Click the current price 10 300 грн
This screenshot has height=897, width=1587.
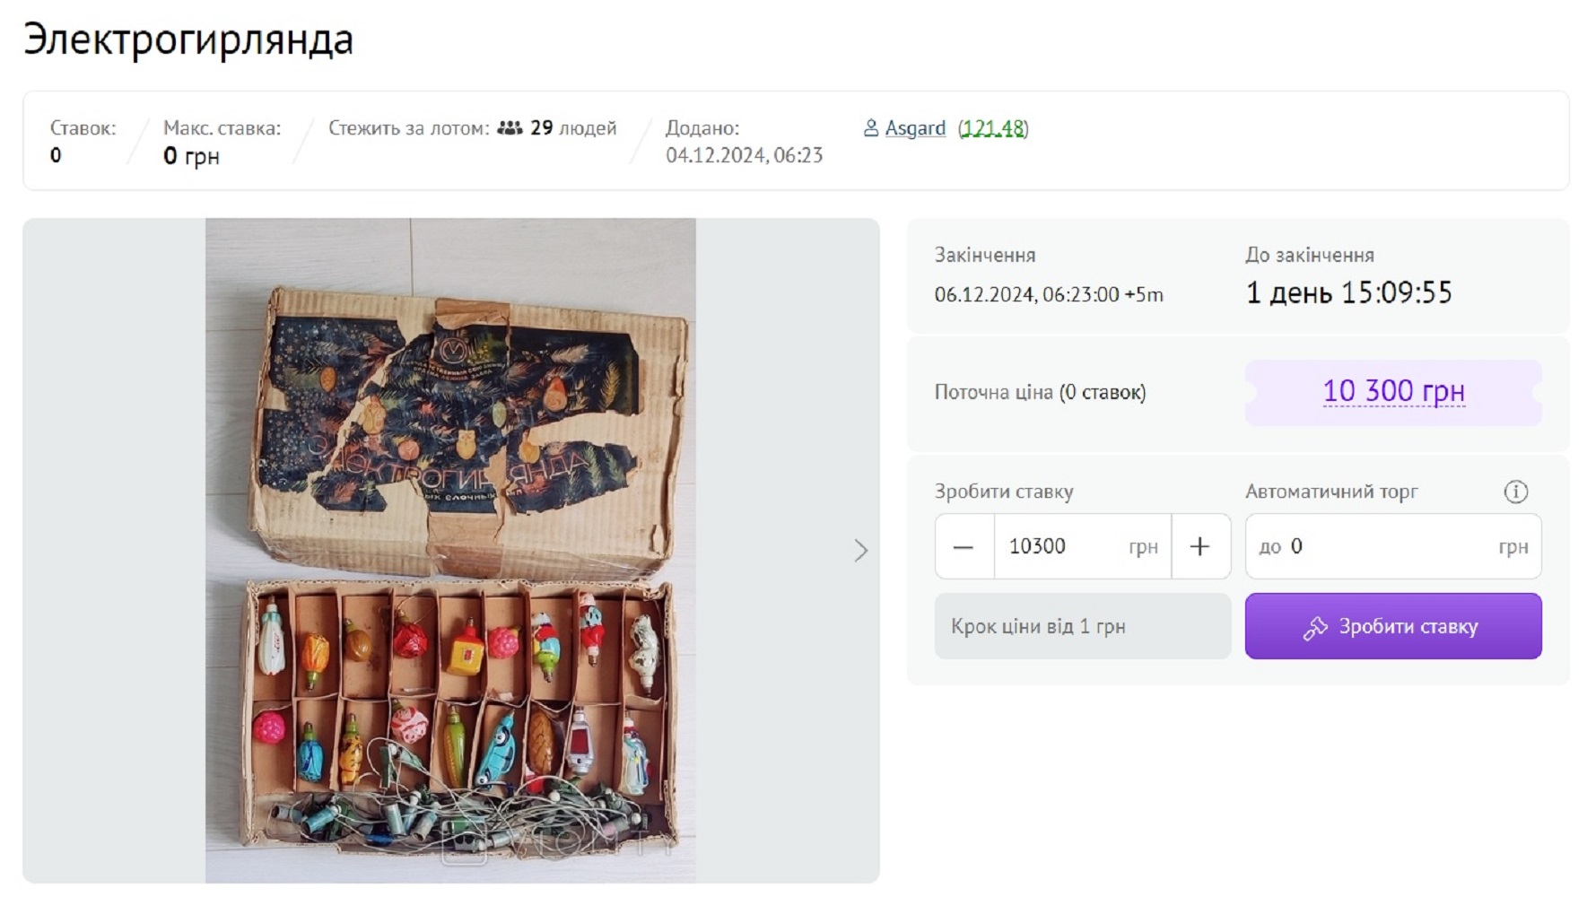click(1393, 391)
